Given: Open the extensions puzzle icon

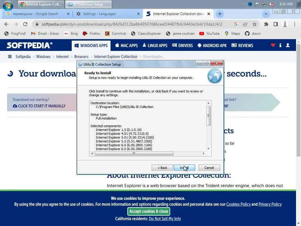Looking at the screenshot, I should pos(266,24).
